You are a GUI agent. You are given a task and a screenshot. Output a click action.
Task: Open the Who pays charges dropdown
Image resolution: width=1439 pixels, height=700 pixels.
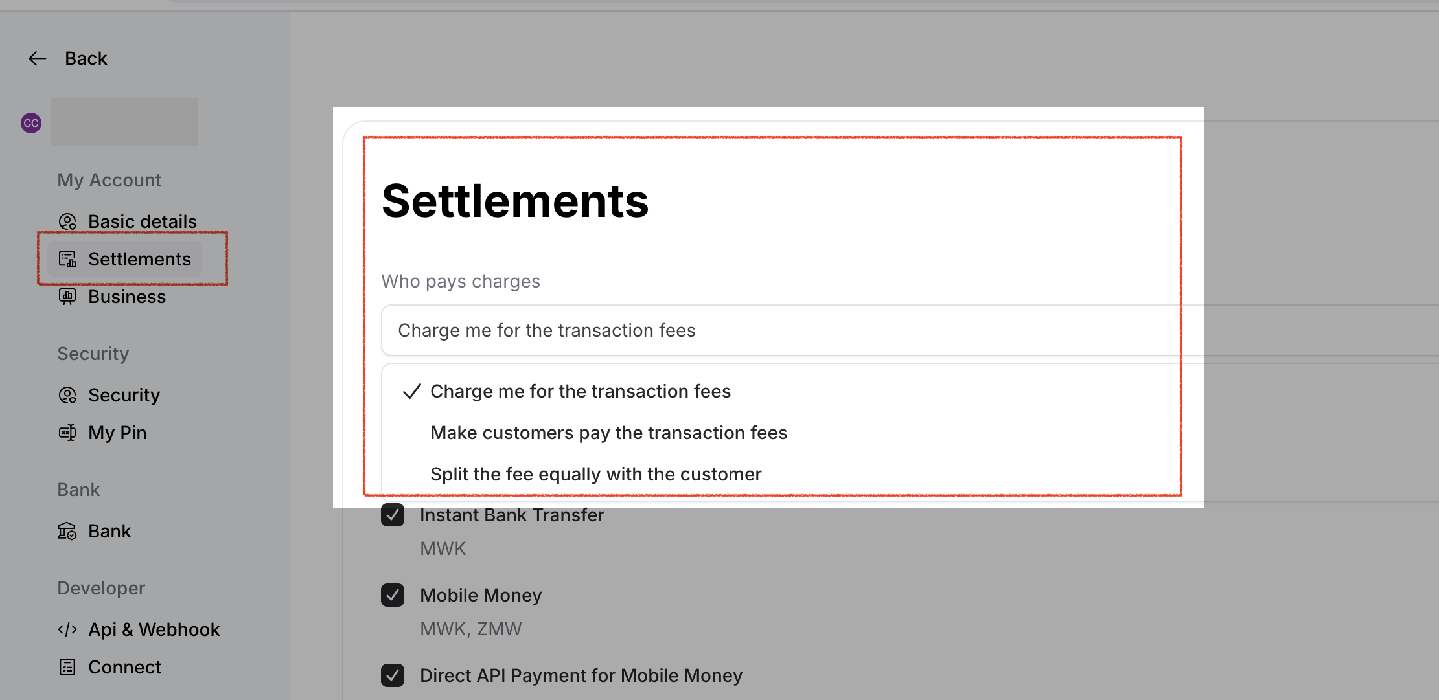[777, 331]
